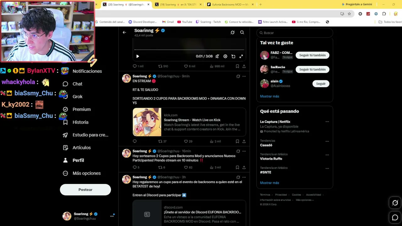Viewport: 402px width, 226px height.
Task: Follow back ImRocio with Seguir tú también
Action: tap(312, 69)
